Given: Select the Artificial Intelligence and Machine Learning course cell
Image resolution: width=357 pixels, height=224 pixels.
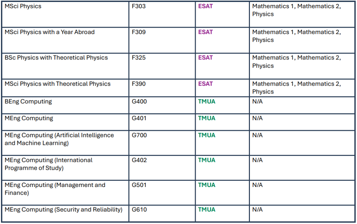Looking at the screenshot, I should point(59,139).
